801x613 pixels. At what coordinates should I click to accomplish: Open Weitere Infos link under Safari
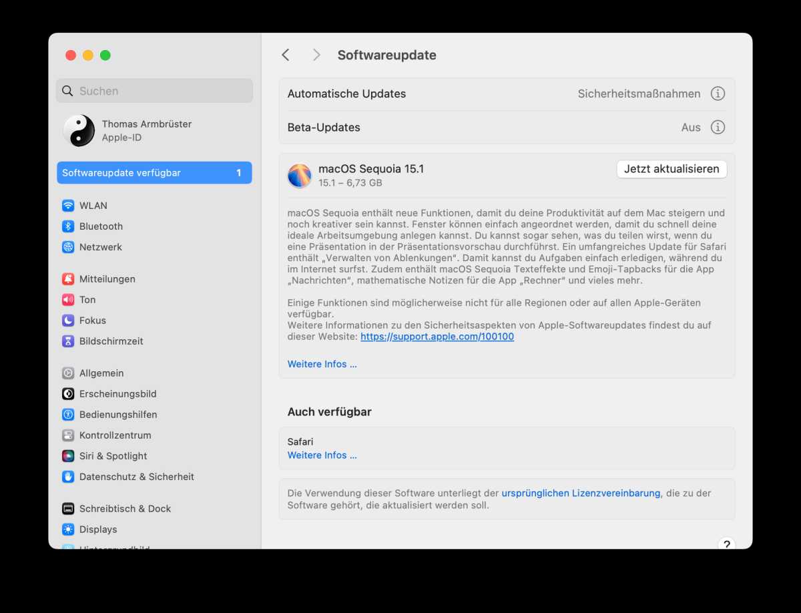322,455
